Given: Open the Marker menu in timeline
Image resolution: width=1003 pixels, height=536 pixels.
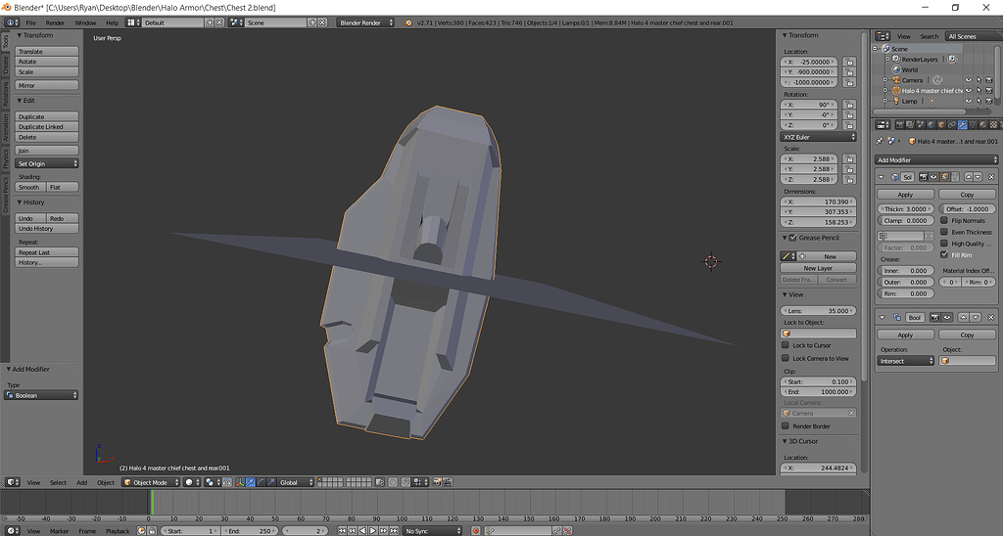Looking at the screenshot, I should (x=60, y=531).
